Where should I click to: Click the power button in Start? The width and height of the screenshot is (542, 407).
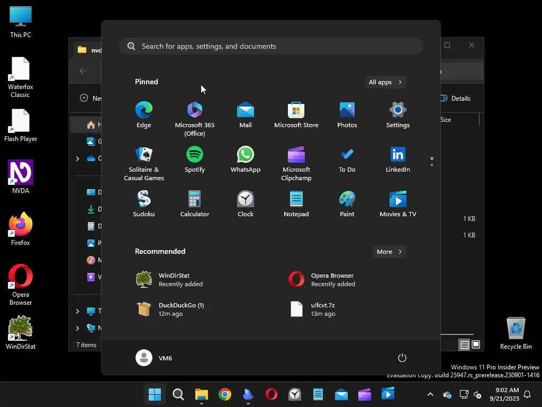(402, 358)
